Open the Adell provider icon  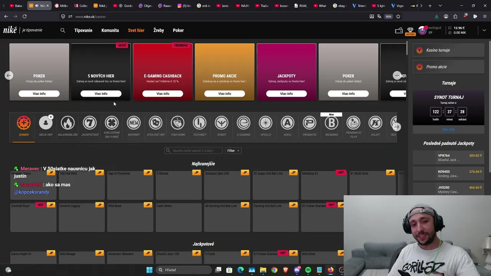point(287,123)
